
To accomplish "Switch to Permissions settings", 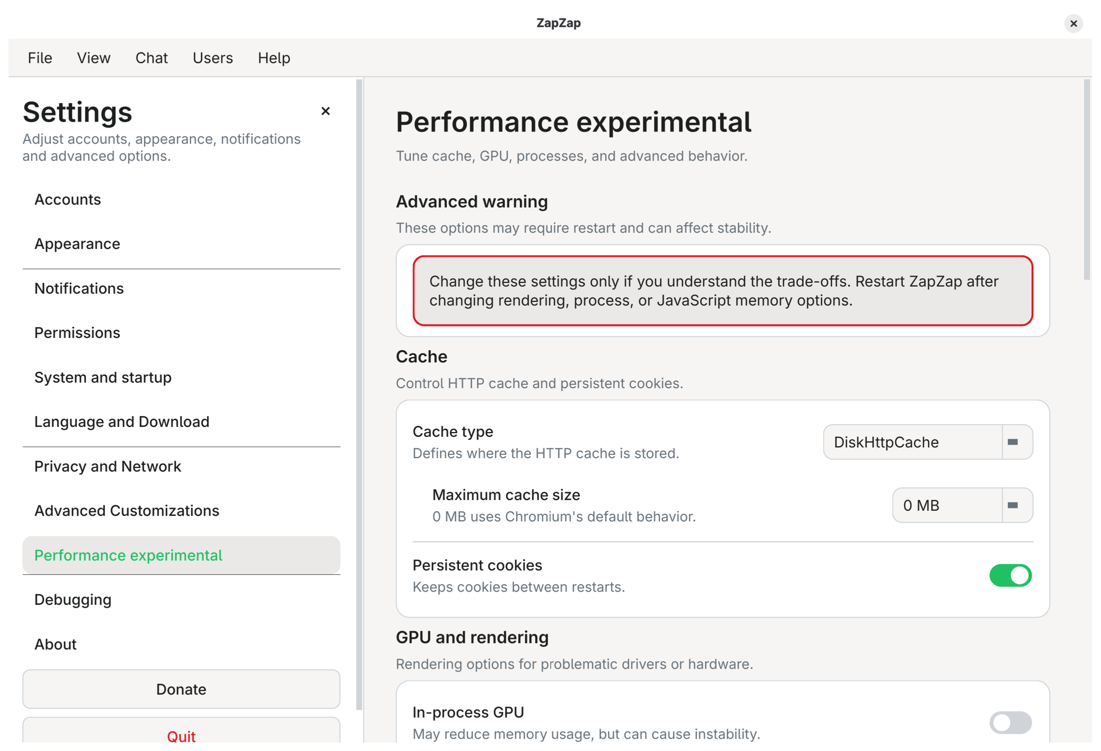I will coord(181,333).
